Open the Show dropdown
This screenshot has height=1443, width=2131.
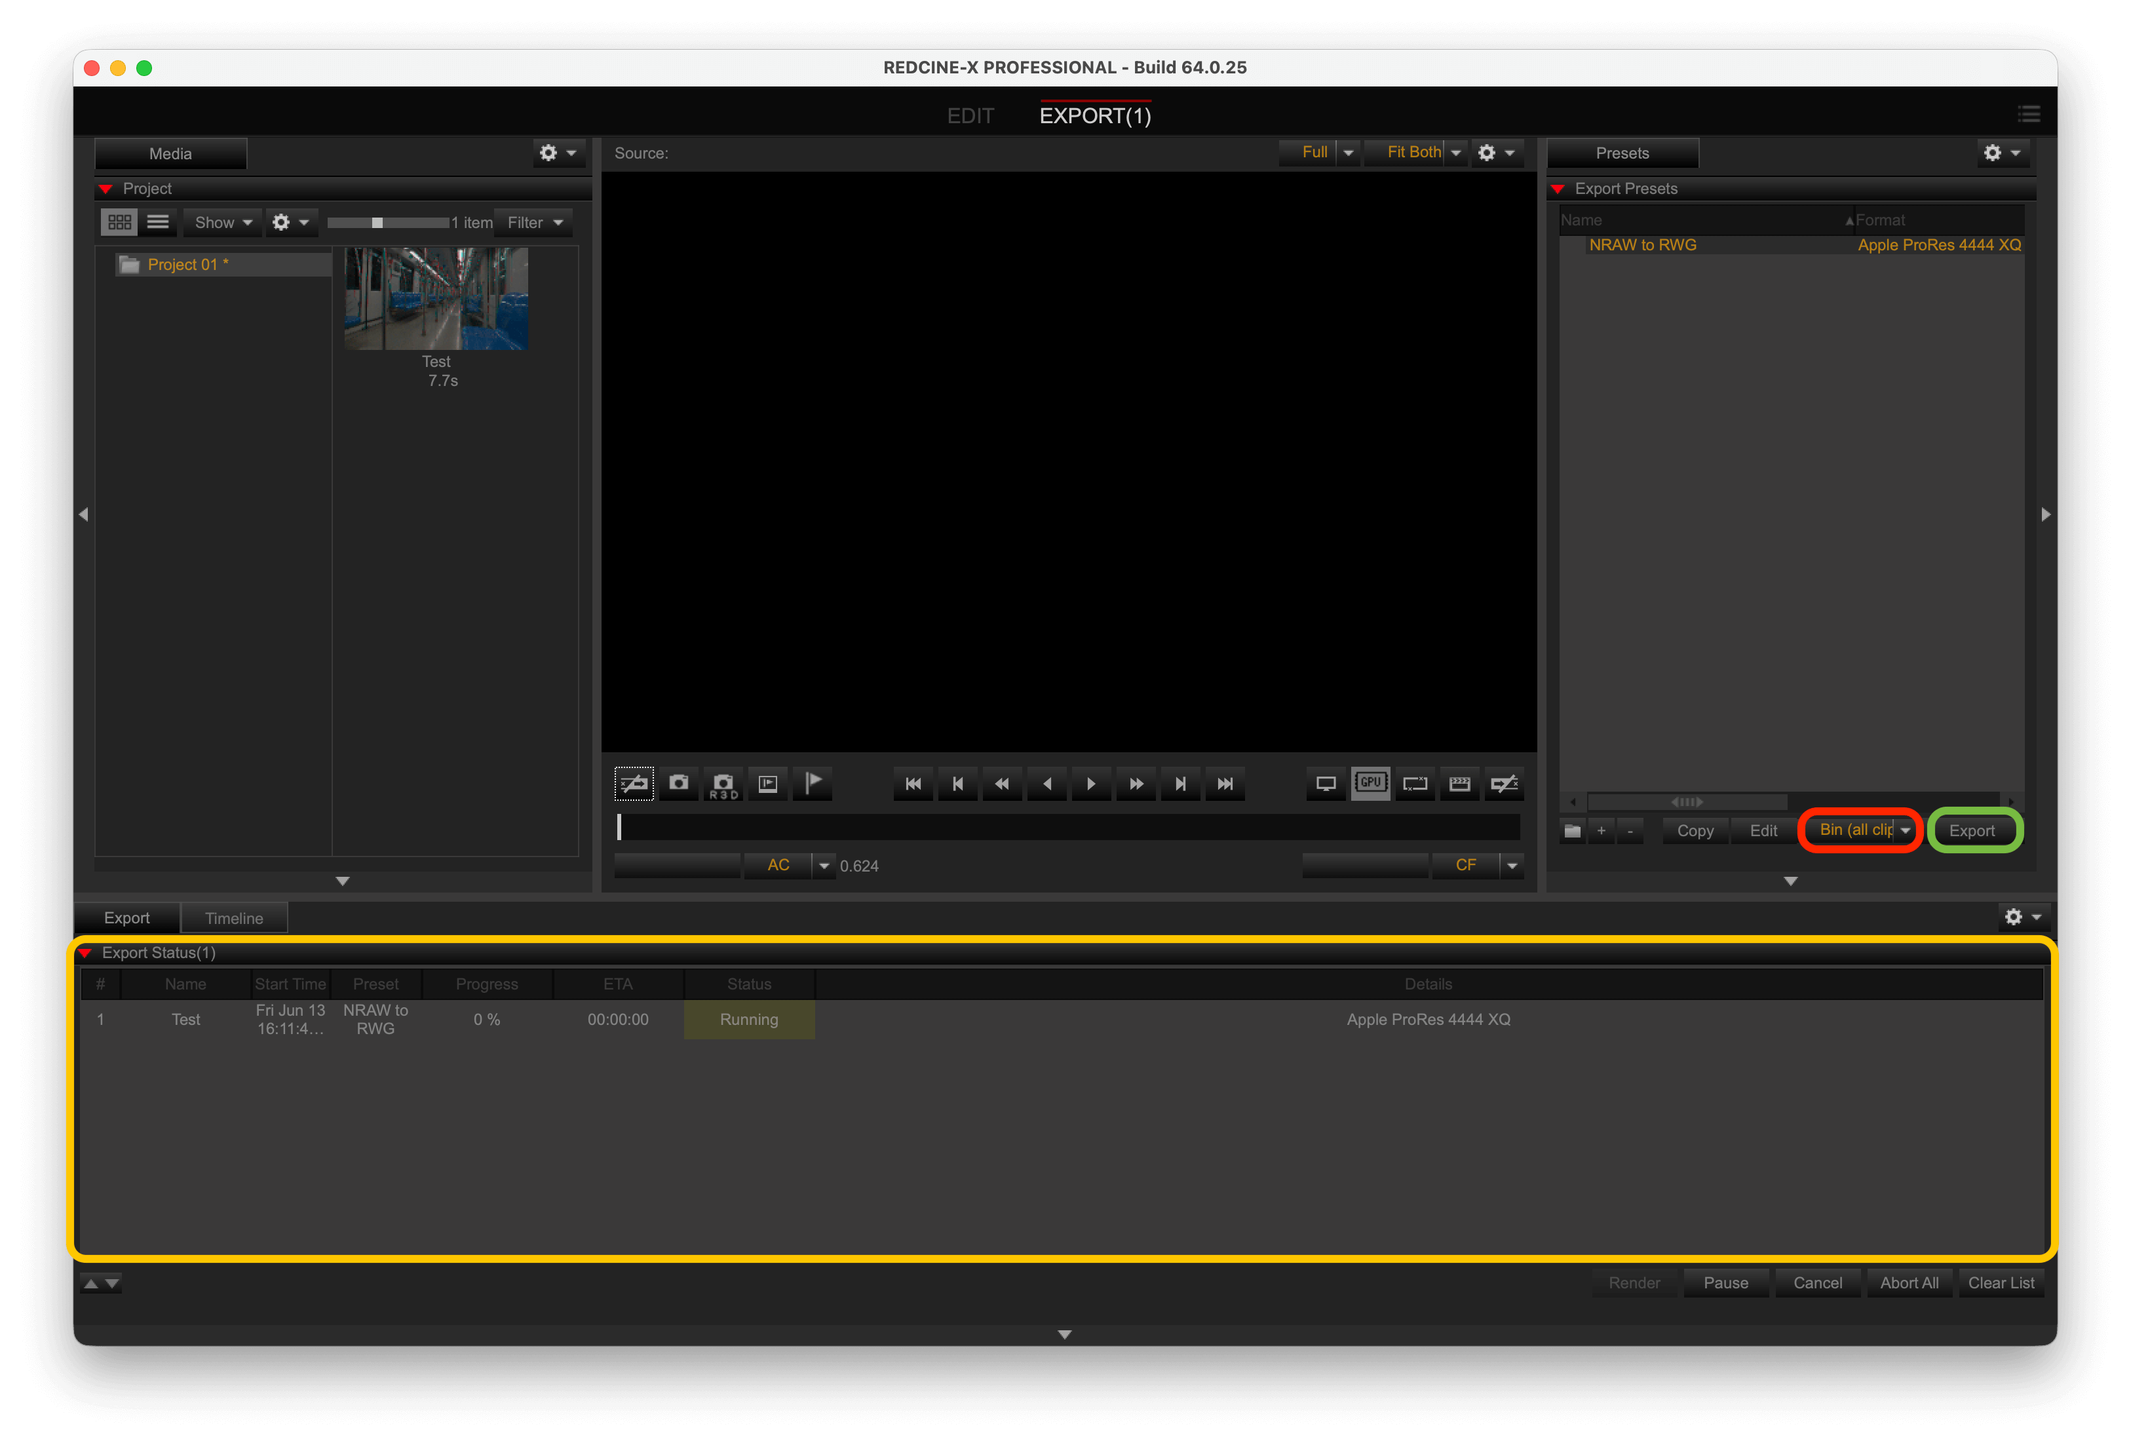(223, 222)
